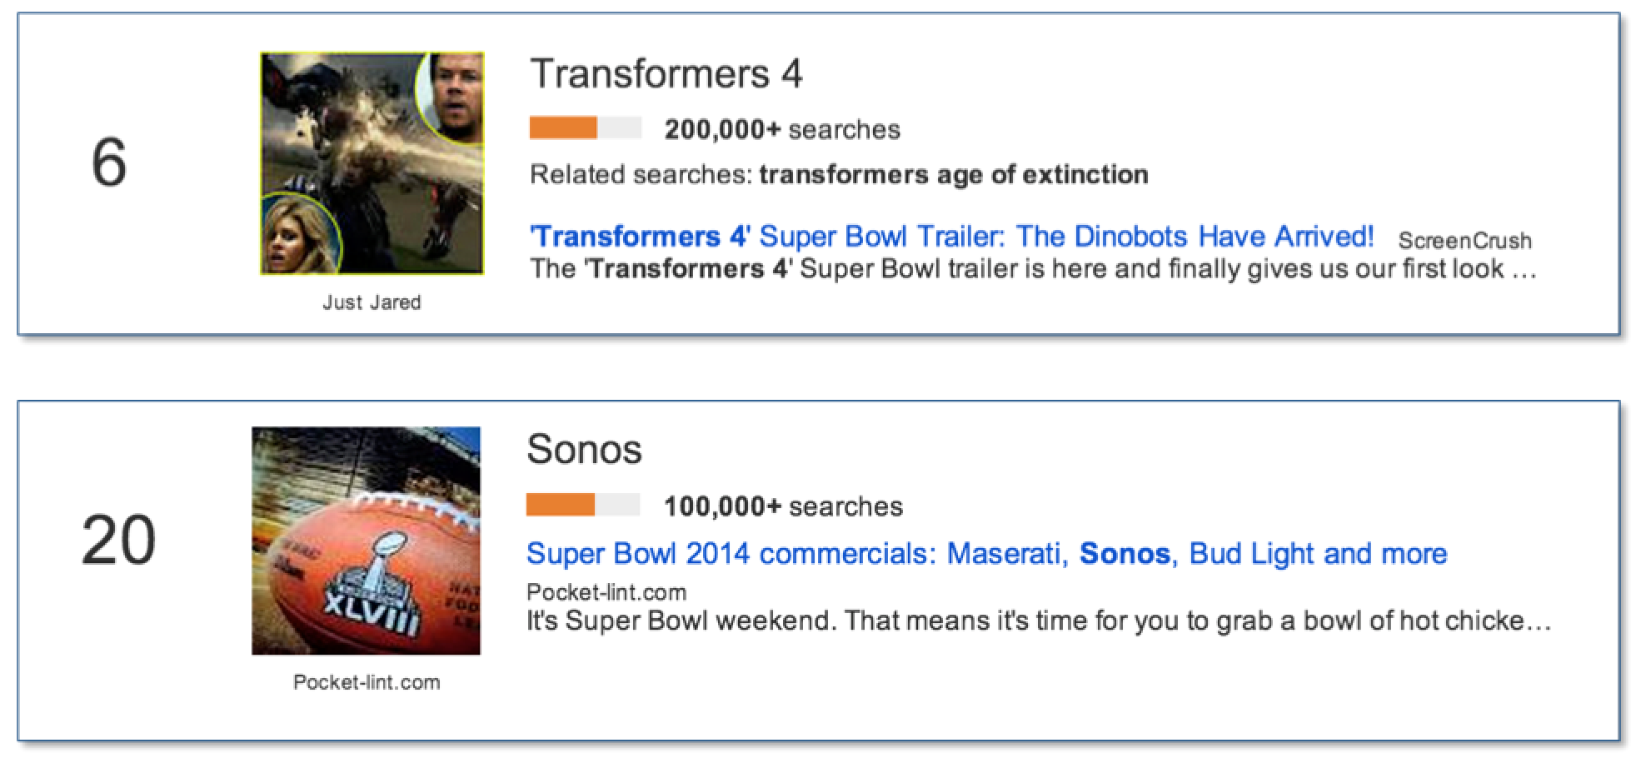1641x758 pixels.
Task: Click the 200,000+ searches text
Action: click(x=781, y=130)
